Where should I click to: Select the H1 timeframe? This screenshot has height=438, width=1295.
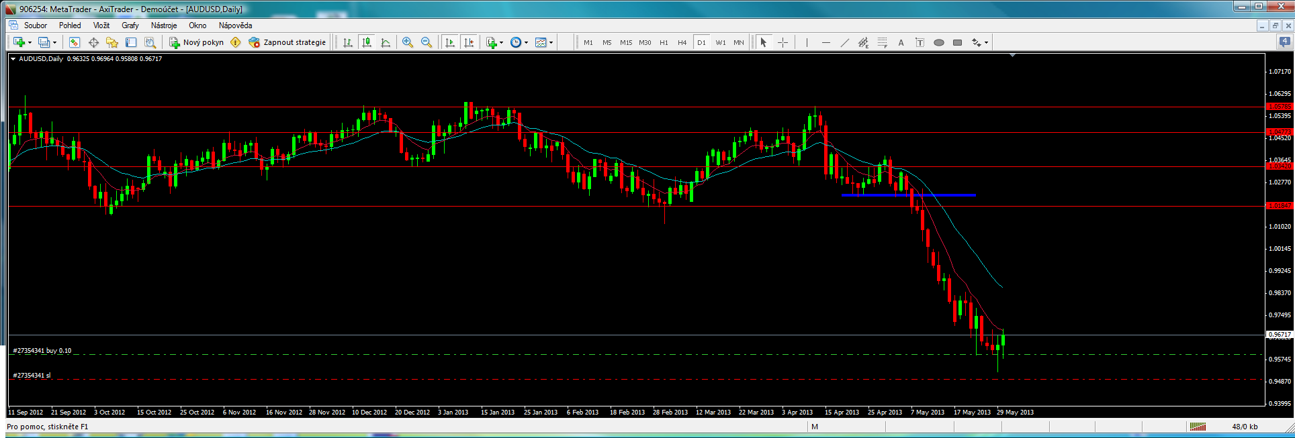[664, 42]
